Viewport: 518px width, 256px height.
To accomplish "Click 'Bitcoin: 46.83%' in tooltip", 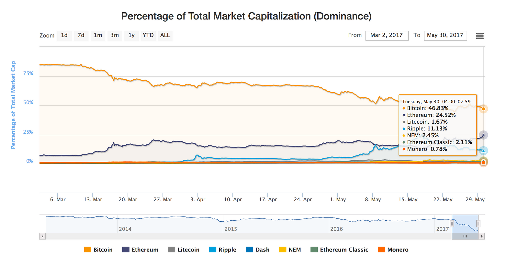I will tap(428, 108).
